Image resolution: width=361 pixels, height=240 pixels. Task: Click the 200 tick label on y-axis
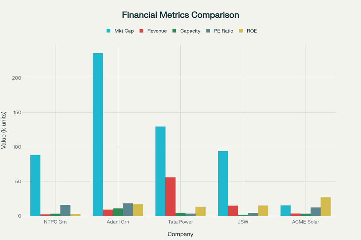click(x=17, y=78)
